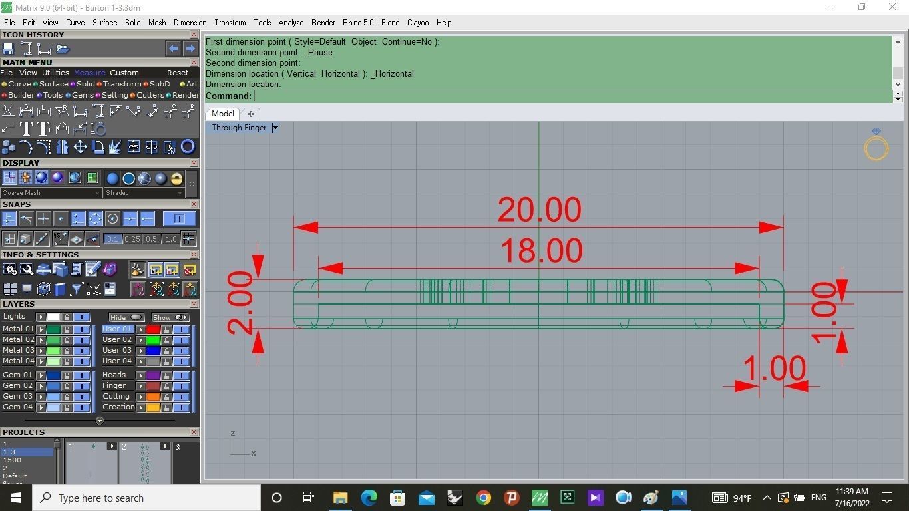
Task: Click the four-way move arrows icon
Action: pos(80,147)
